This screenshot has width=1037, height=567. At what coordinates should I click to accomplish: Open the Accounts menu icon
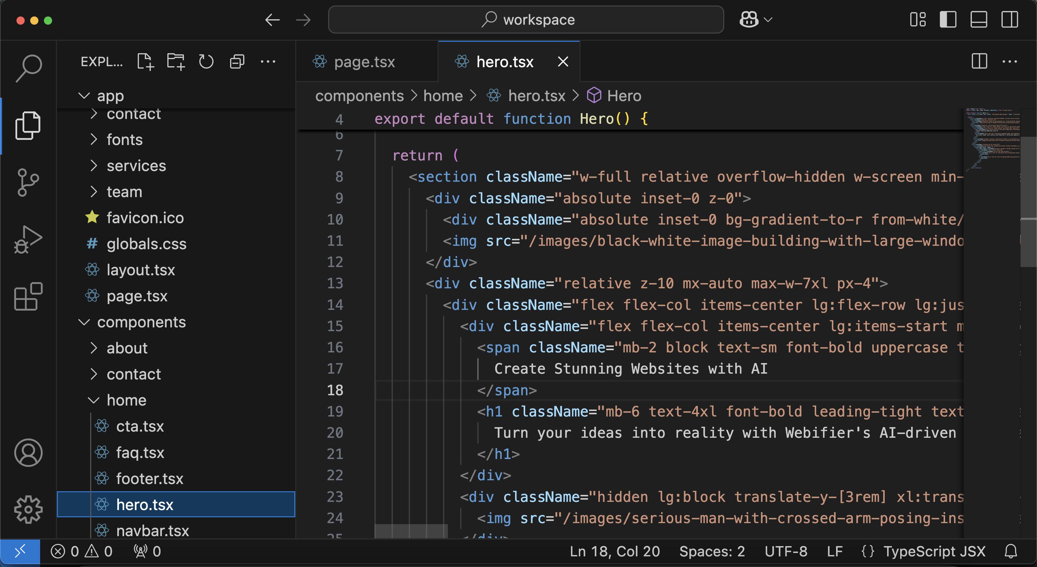[x=28, y=452]
